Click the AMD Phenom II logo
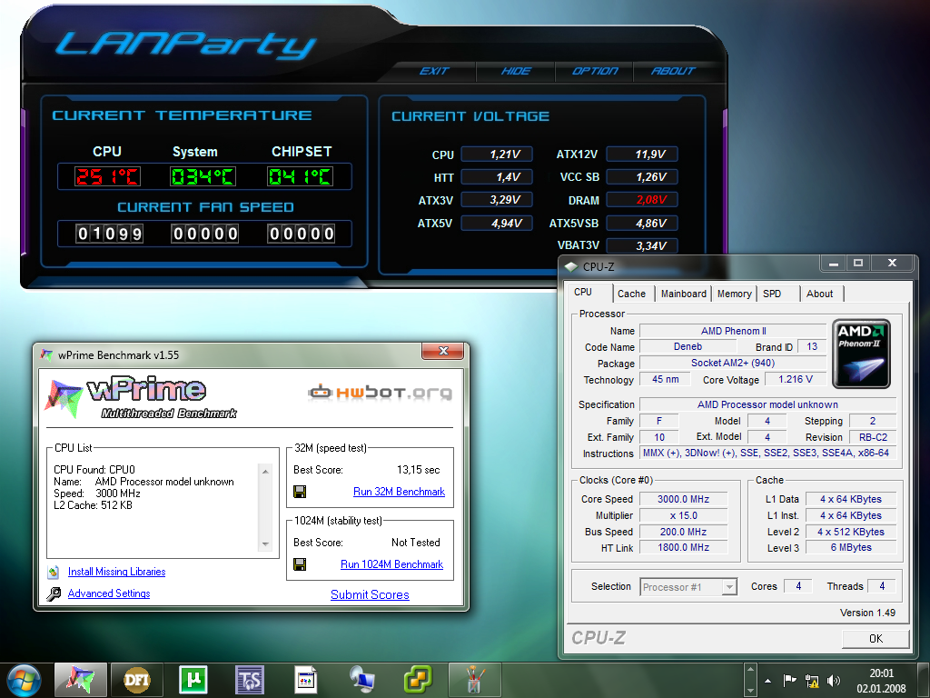The height and width of the screenshot is (698, 930). [861, 354]
